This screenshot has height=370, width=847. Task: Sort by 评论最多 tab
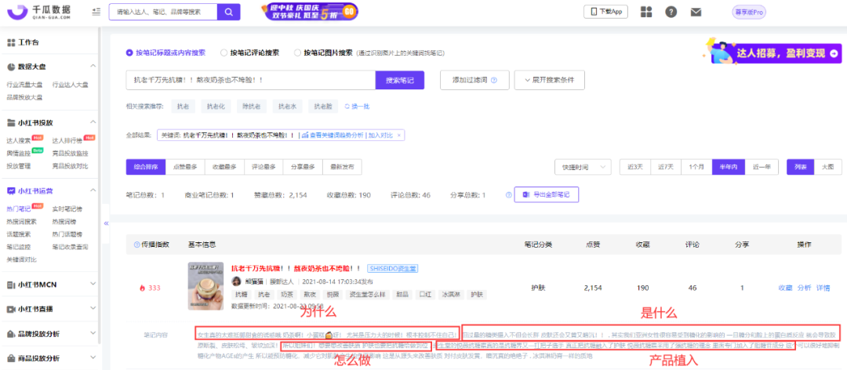pos(264,167)
